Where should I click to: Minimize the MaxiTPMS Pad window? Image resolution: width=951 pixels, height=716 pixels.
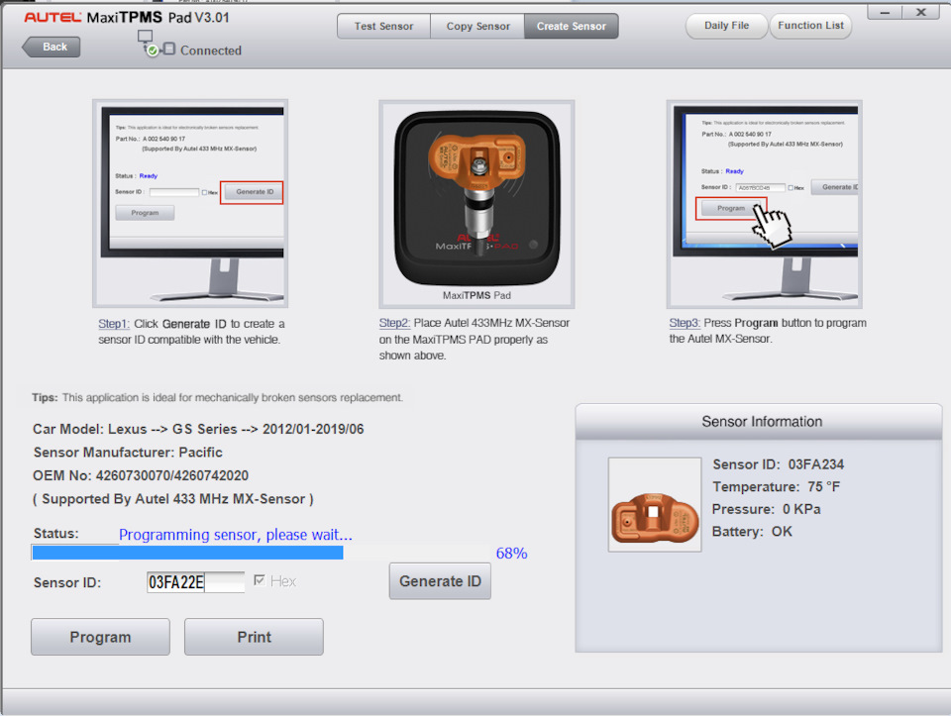coord(885,12)
